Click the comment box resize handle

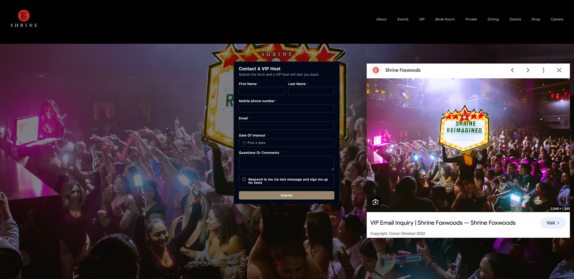tap(333, 169)
